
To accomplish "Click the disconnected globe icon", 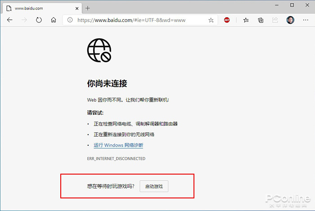I will coord(99,50).
